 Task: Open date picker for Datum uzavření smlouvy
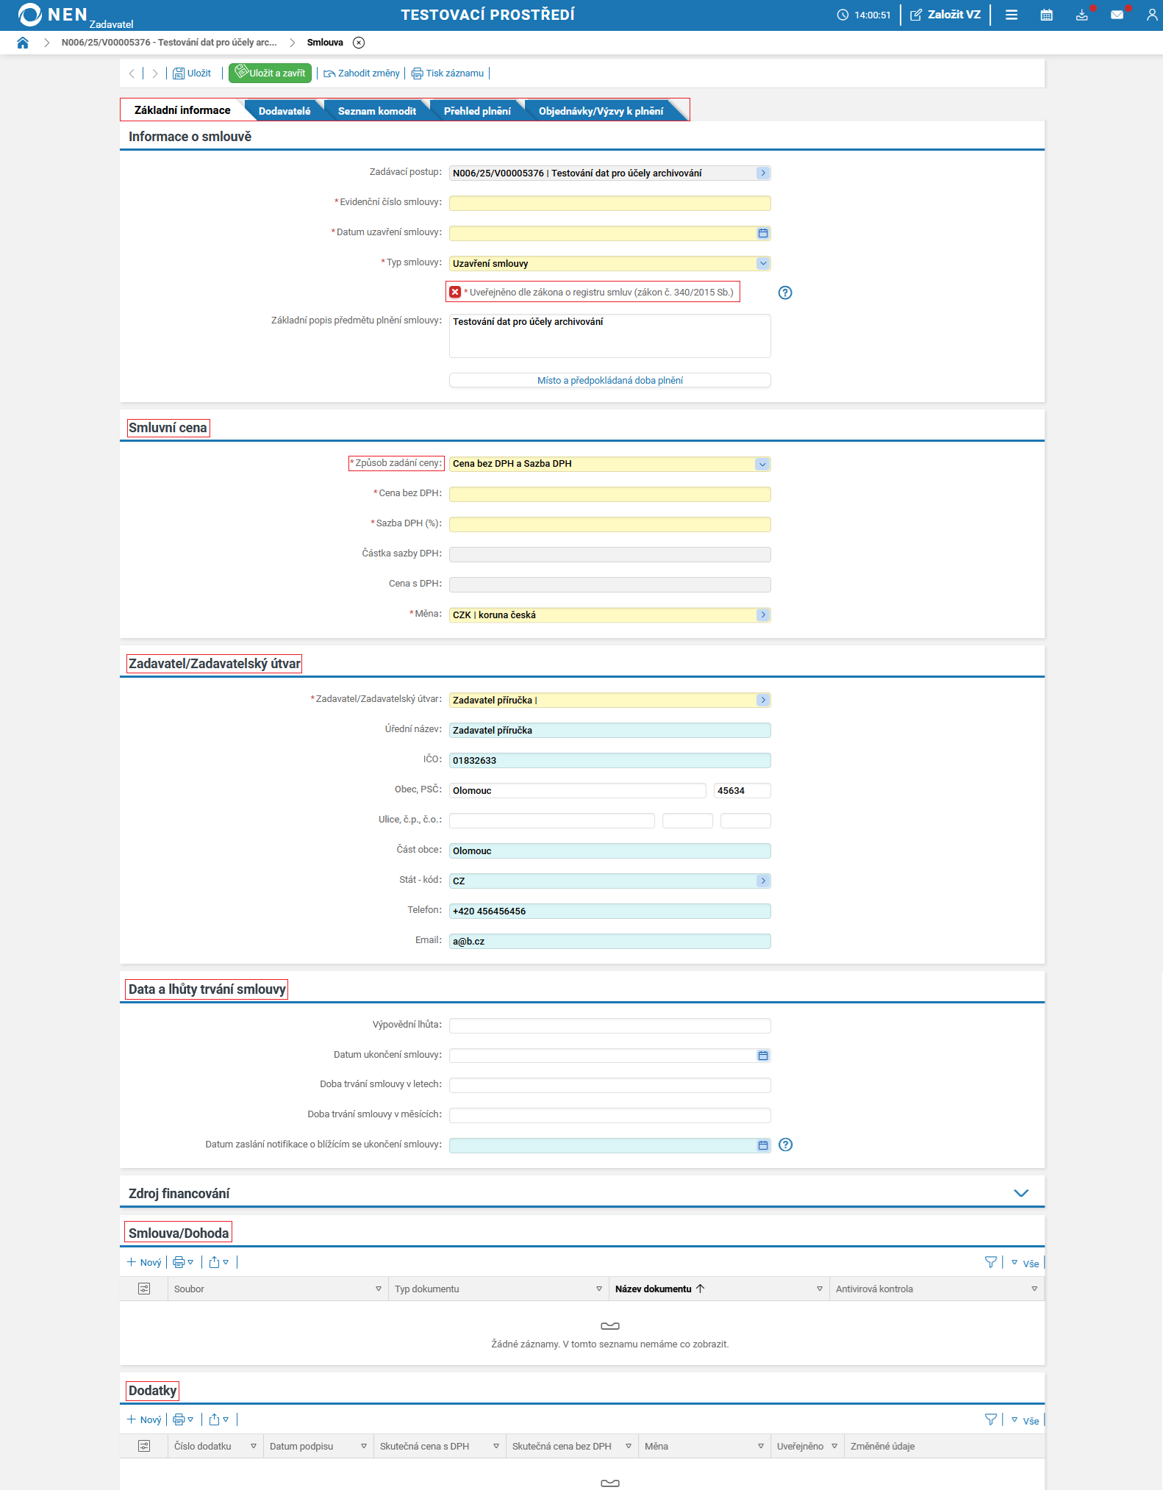[763, 233]
